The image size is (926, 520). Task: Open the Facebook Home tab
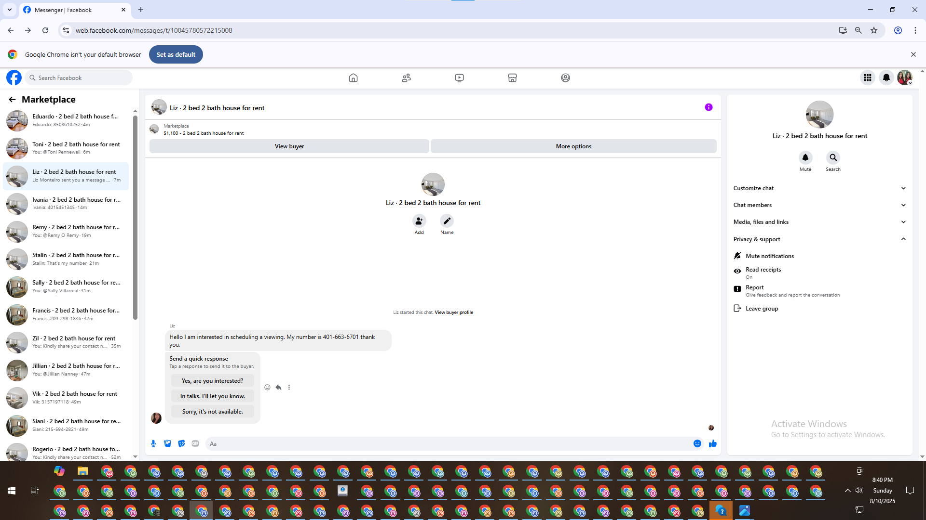click(353, 78)
